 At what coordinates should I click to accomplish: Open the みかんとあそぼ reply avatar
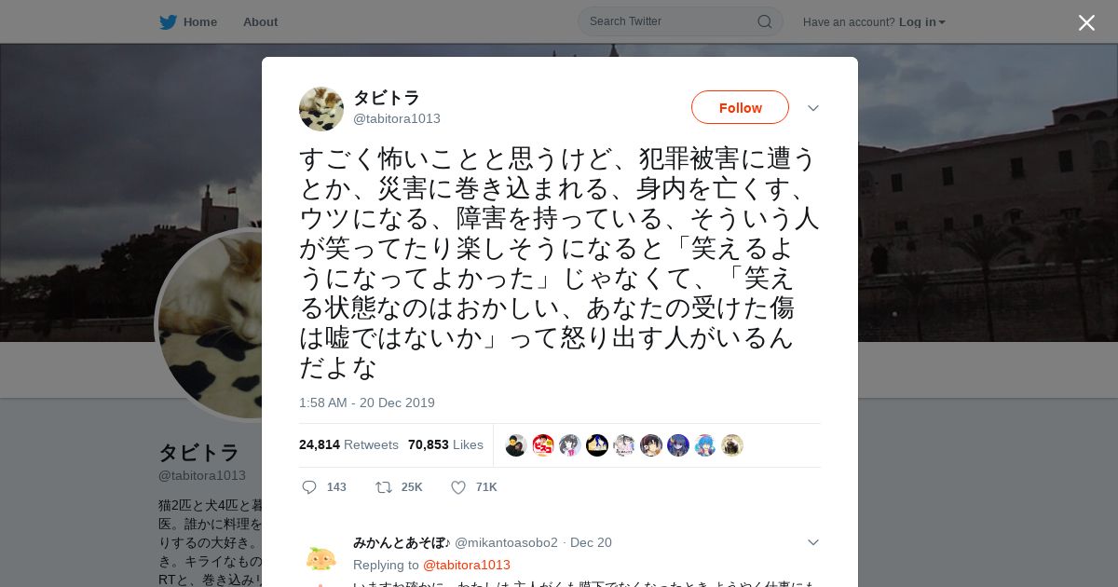pos(321,558)
